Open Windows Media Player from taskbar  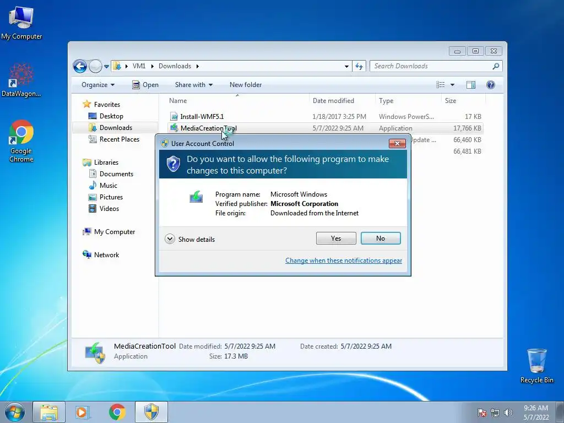click(83, 412)
